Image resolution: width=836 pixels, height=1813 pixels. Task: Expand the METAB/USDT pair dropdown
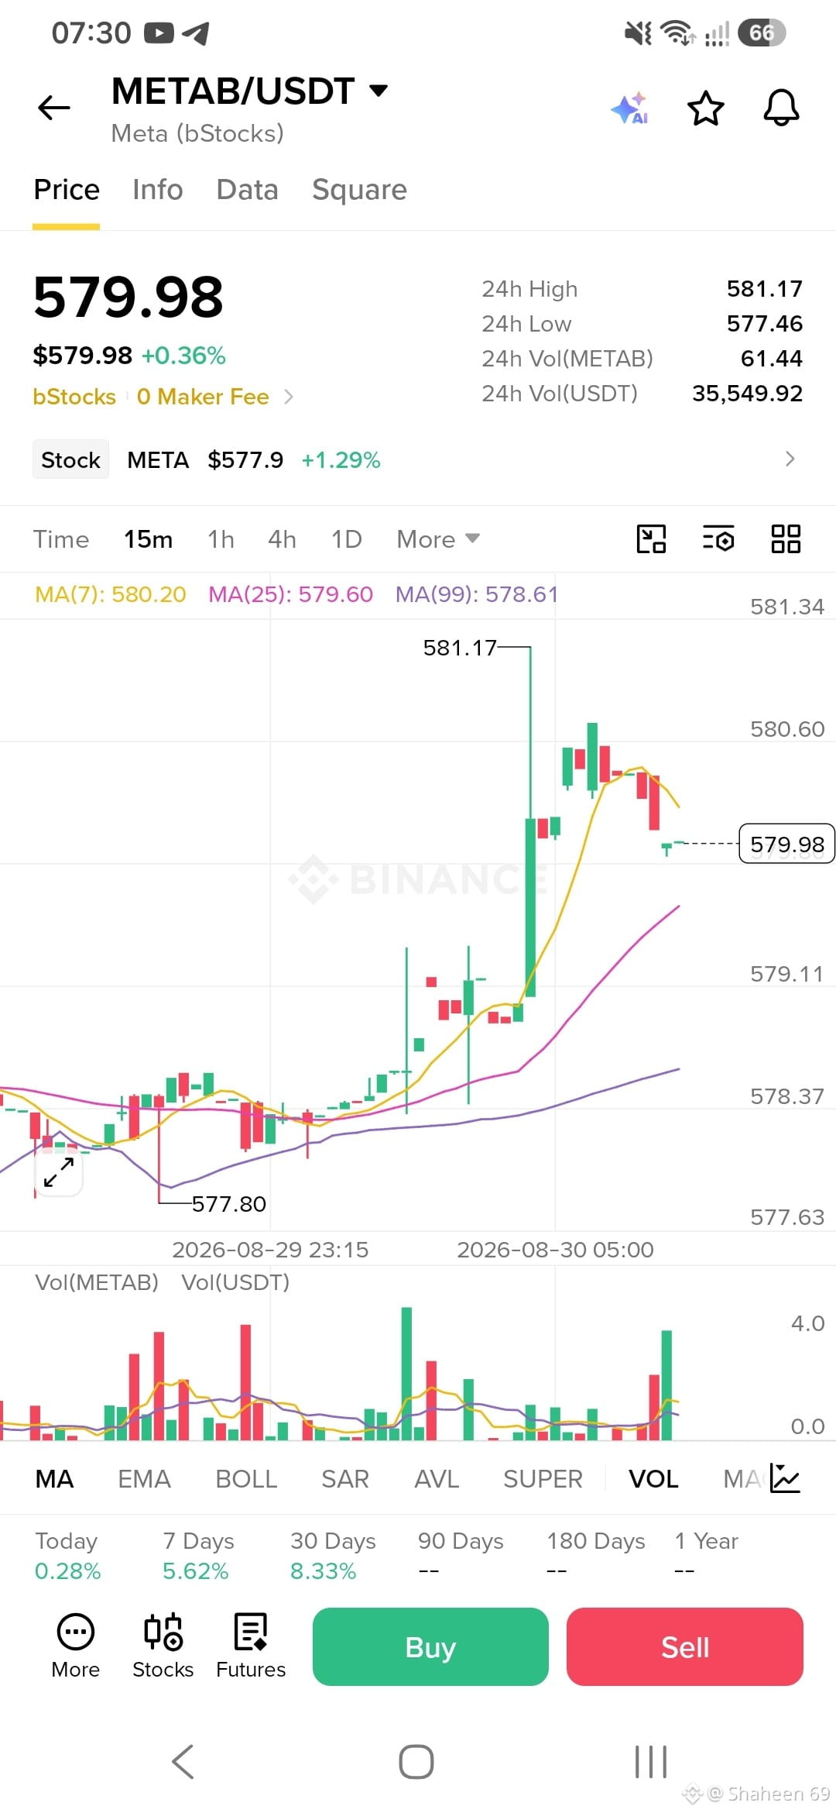379,90
